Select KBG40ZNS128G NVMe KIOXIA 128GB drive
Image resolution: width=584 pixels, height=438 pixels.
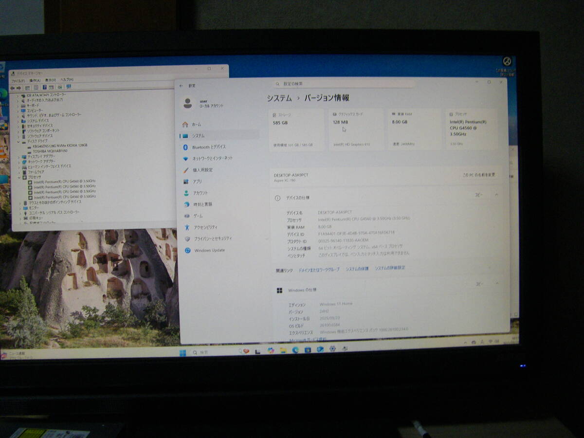click(x=57, y=146)
